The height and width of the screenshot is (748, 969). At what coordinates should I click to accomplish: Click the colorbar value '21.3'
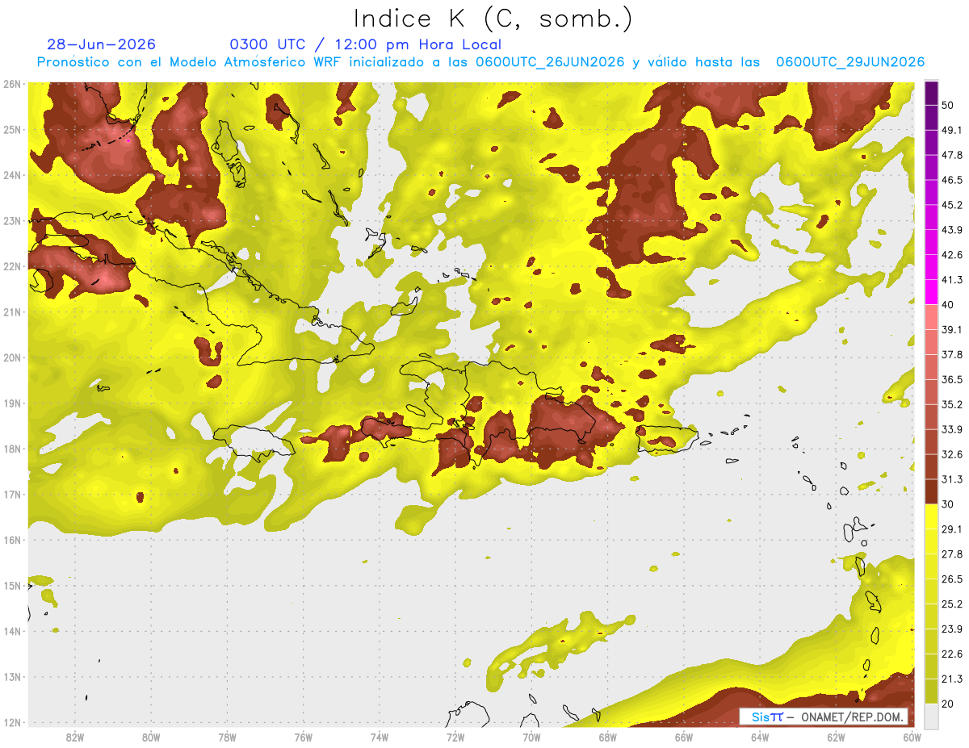[952, 679]
